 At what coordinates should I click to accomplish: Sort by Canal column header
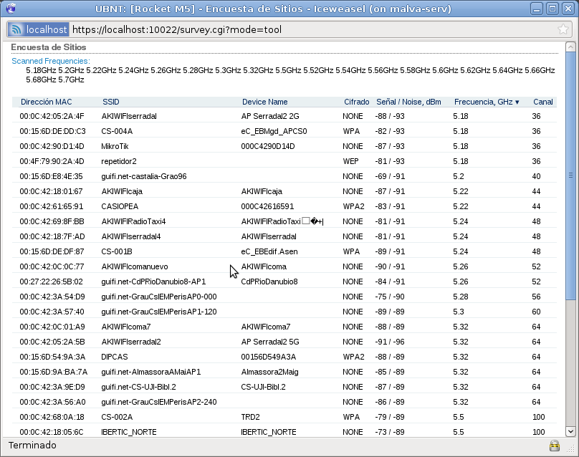[x=542, y=102]
